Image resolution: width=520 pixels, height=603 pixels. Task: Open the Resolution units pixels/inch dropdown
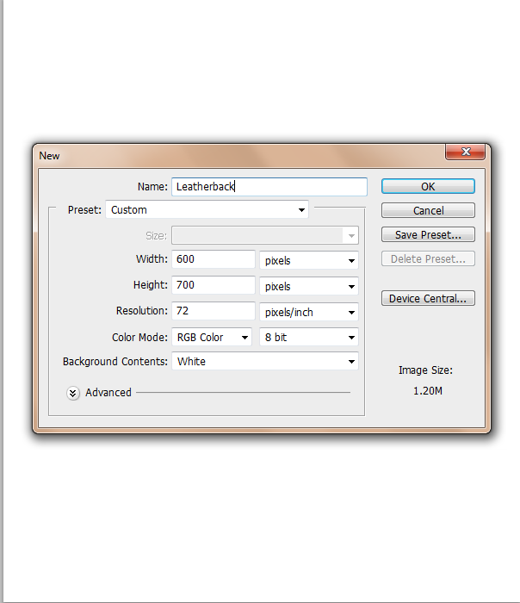point(309,312)
